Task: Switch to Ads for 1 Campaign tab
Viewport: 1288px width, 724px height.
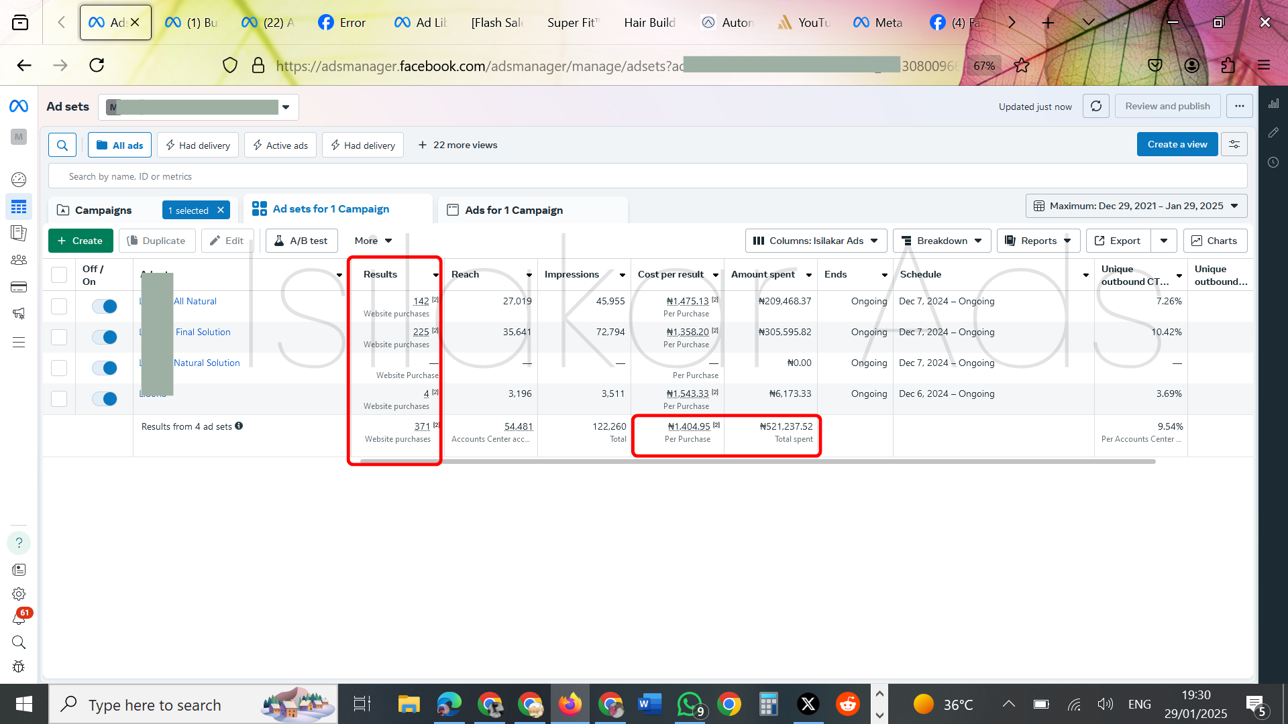Action: [x=514, y=210]
